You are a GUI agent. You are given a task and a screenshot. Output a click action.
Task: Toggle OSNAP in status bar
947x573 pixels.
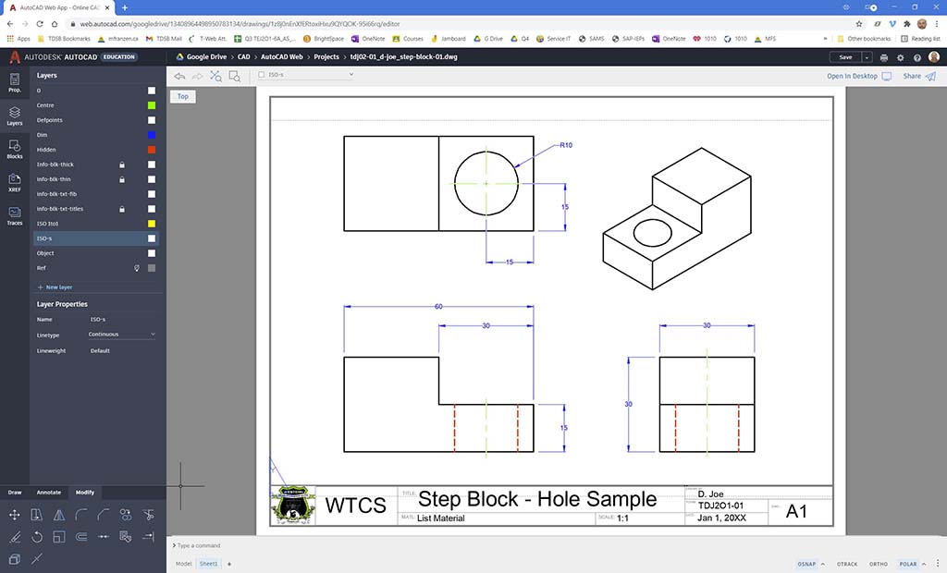click(x=807, y=564)
